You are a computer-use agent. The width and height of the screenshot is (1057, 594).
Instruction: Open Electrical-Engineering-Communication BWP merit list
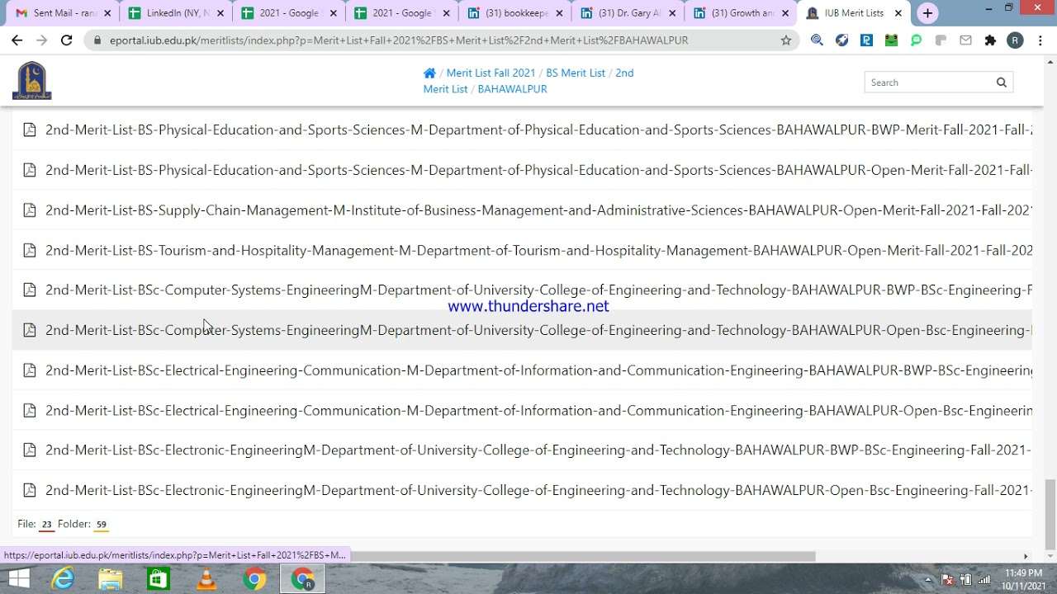pos(538,370)
